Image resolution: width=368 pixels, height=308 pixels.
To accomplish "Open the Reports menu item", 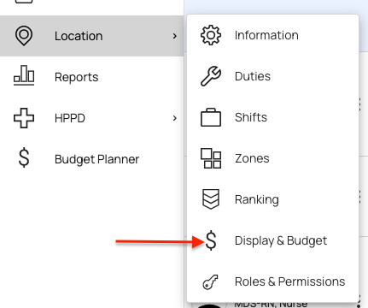I will click(x=91, y=77).
